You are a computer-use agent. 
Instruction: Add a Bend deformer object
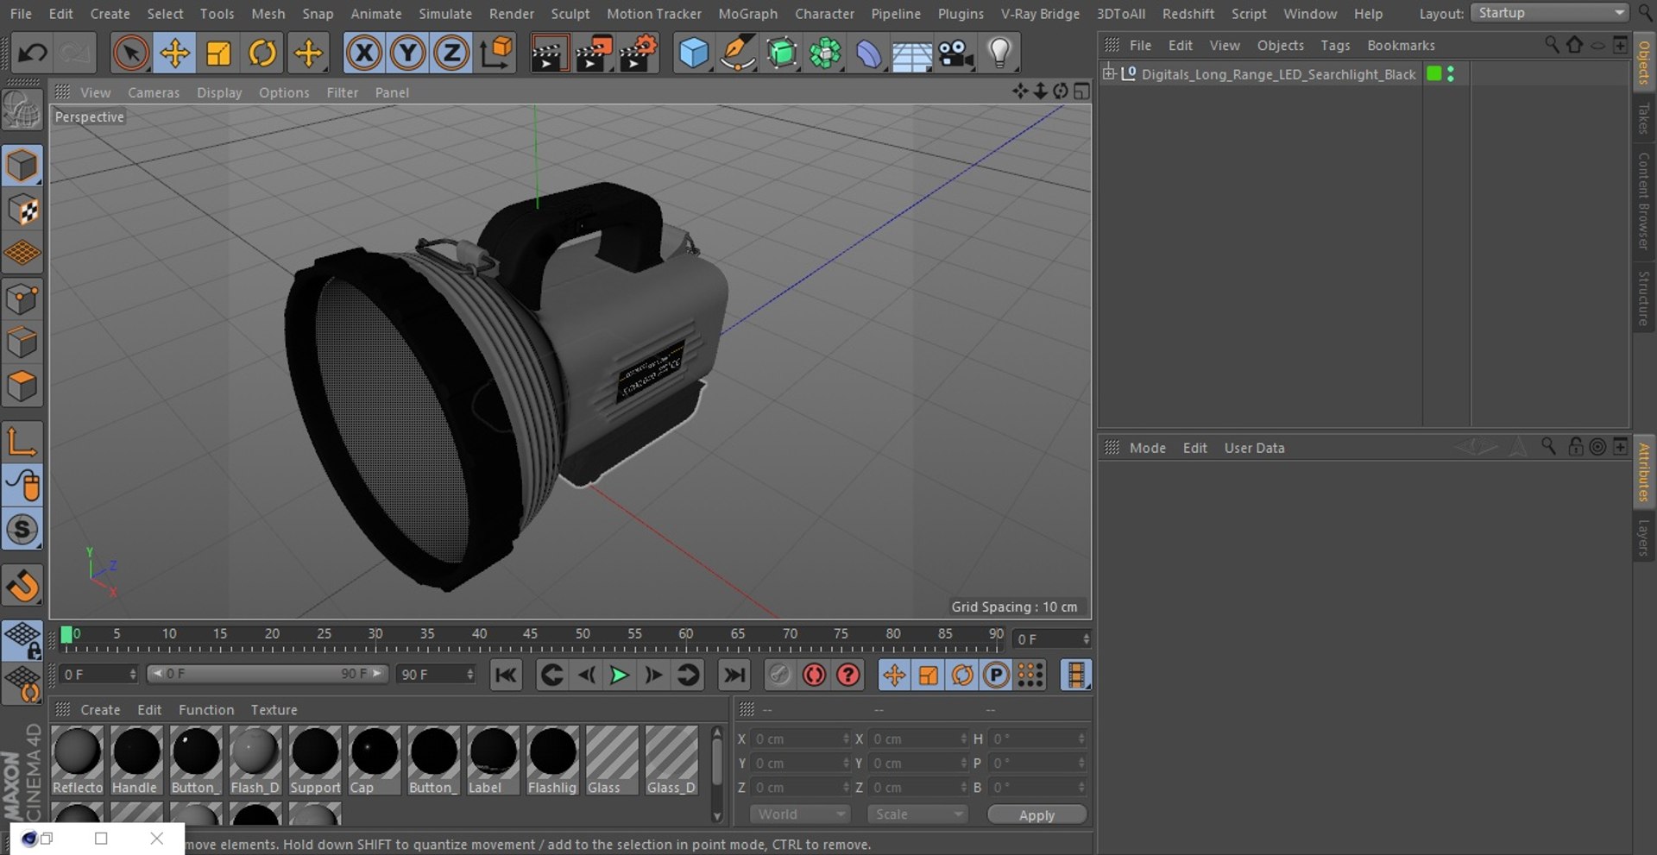[868, 53]
